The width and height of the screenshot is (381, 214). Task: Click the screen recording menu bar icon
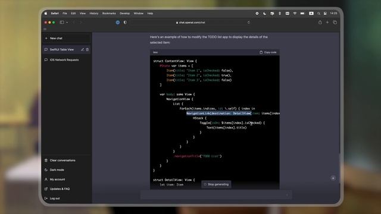pos(257,13)
